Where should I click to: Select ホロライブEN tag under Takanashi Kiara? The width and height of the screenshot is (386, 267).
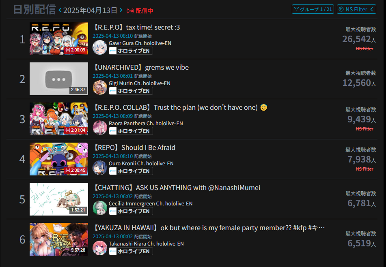coord(131,251)
